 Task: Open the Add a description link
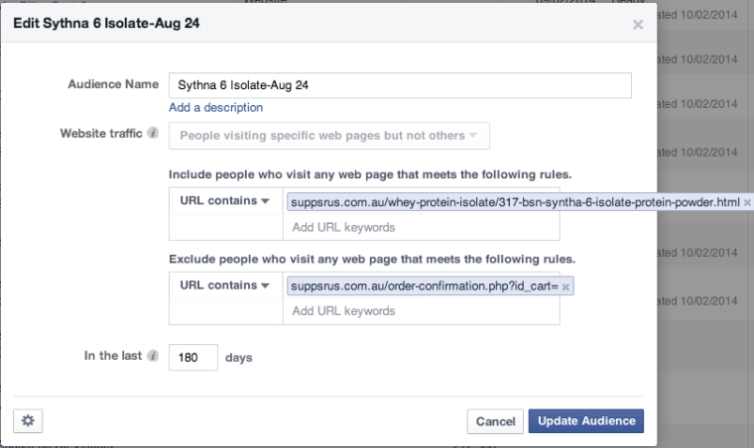coord(215,108)
